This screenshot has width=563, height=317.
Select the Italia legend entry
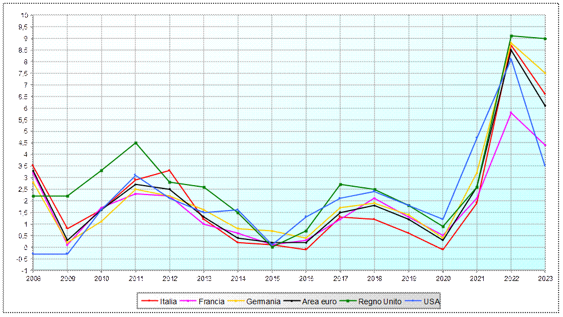click(159, 301)
